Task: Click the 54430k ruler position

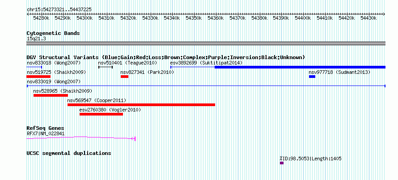Action: 368,18
